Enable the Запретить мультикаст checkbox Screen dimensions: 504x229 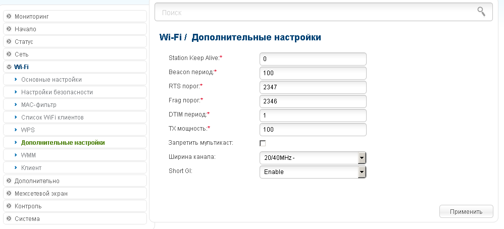[263, 143]
